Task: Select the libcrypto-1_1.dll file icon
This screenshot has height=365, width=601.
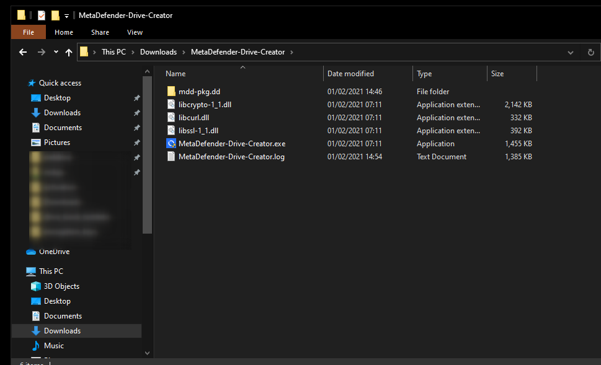Action: click(171, 104)
